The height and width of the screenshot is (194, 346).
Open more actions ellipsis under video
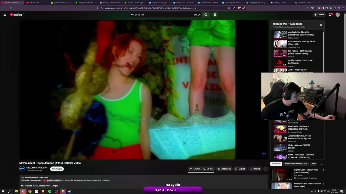(x=265, y=169)
